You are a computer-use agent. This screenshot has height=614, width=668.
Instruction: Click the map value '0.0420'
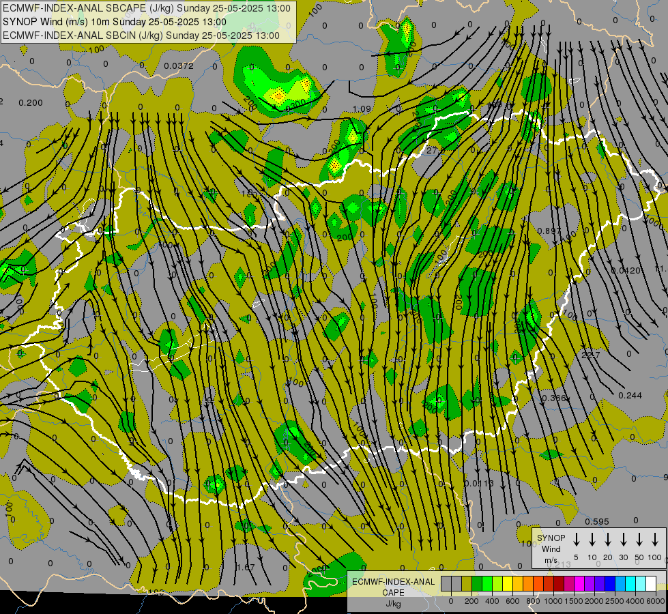[x=626, y=271]
